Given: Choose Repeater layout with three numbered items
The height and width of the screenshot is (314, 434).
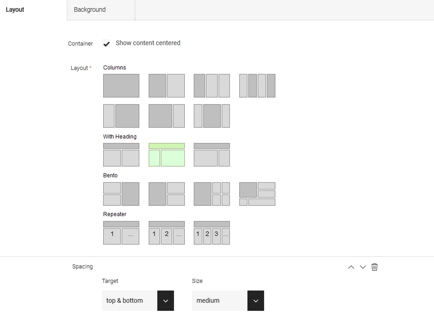Looking at the screenshot, I should [x=212, y=233].
